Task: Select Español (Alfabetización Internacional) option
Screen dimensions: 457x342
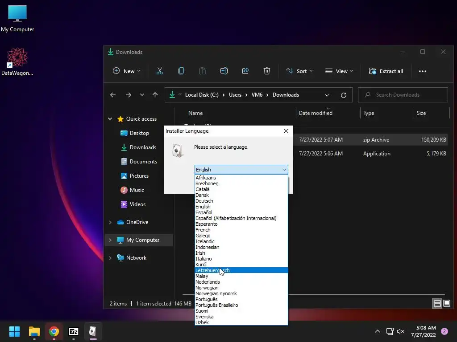Action: pyautogui.click(x=241, y=218)
